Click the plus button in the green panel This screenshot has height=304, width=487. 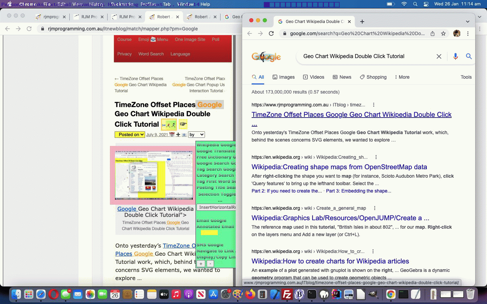click(x=201, y=264)
